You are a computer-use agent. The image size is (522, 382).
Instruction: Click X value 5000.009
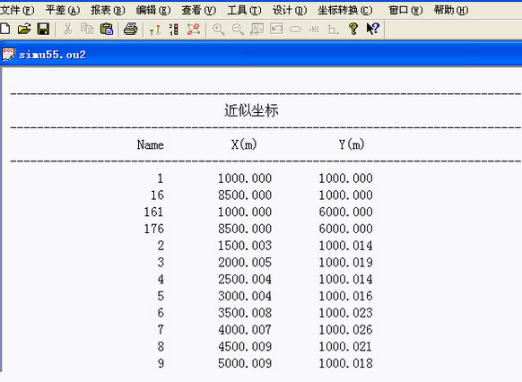(245, 363)
